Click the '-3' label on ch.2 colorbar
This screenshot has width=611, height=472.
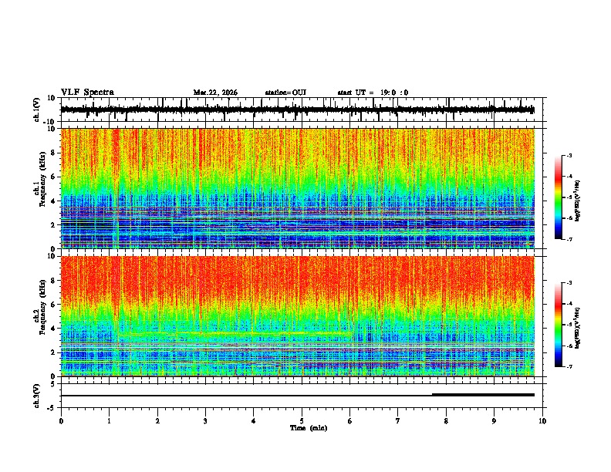pos(569,283)
